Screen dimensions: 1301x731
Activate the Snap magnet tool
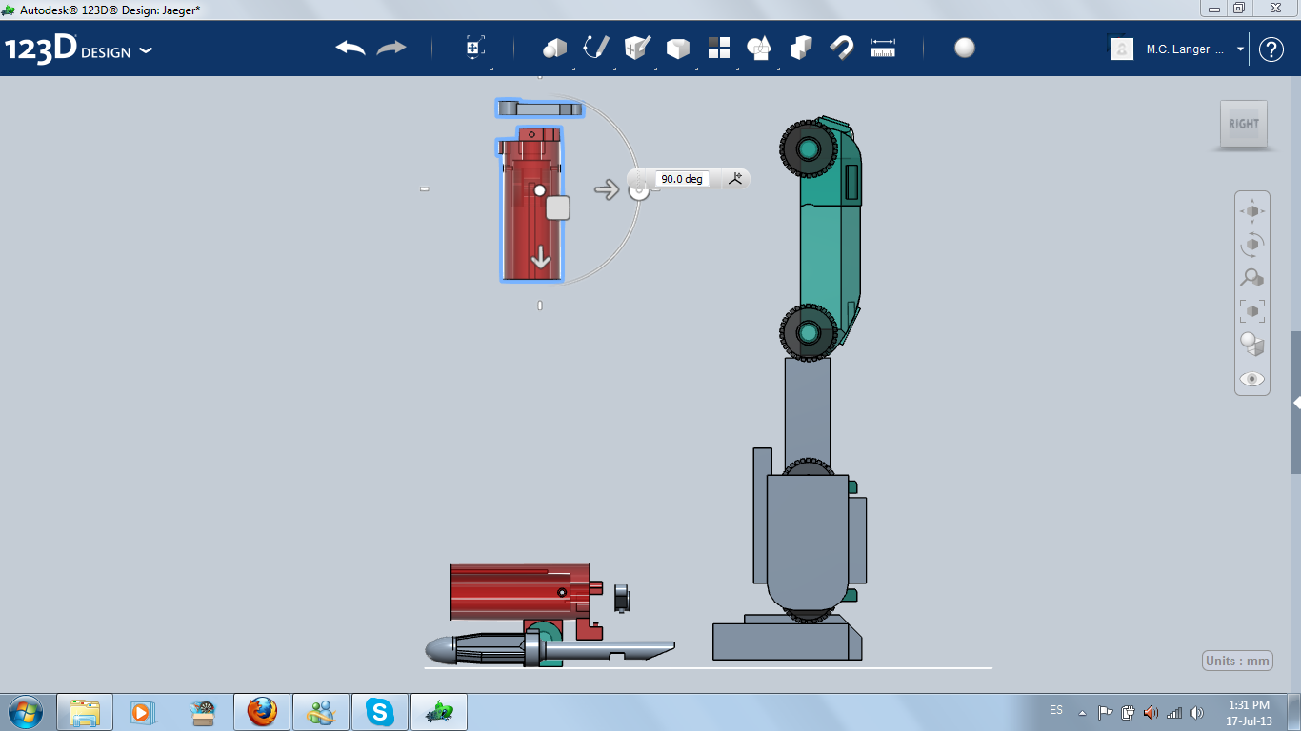click(x=842, y=48)
